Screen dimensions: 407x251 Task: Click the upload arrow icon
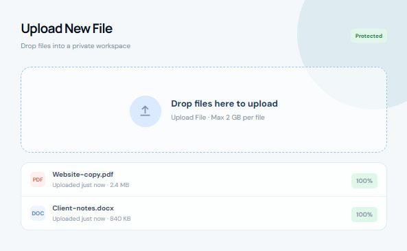pyautogui.click(x=146, y=111)
